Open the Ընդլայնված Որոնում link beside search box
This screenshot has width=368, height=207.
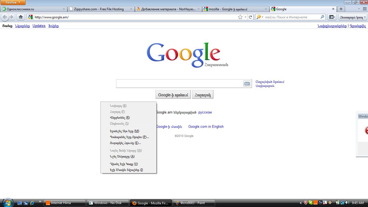coord(270,82)
